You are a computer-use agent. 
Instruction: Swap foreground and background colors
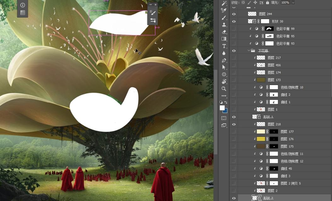(x=226, y=102)
